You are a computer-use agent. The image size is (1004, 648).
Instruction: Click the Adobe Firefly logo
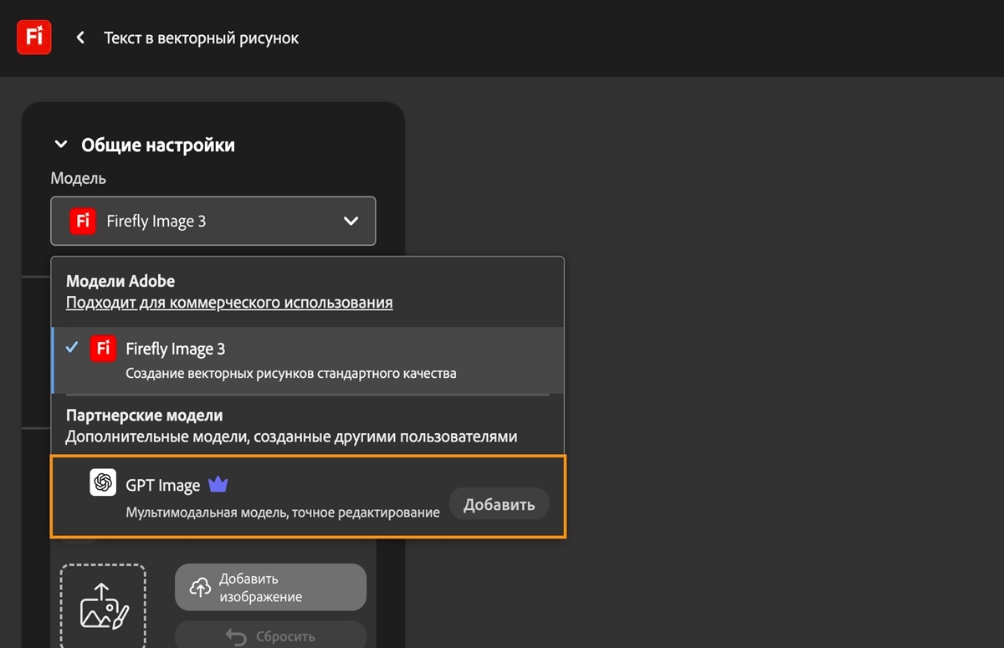click(34, 38)
